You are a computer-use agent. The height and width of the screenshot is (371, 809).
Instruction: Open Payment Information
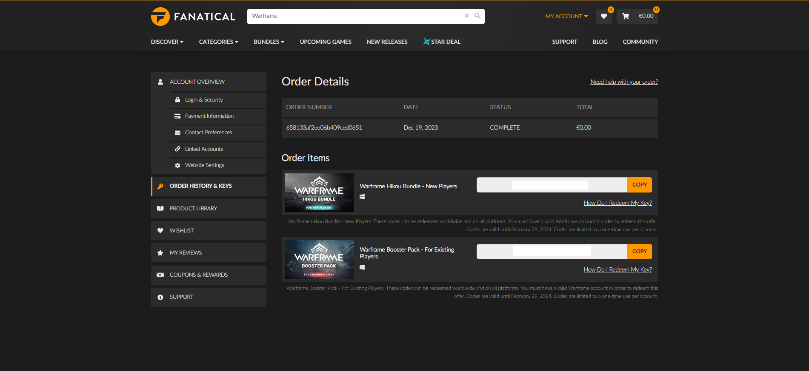click(x=218, y=116)
